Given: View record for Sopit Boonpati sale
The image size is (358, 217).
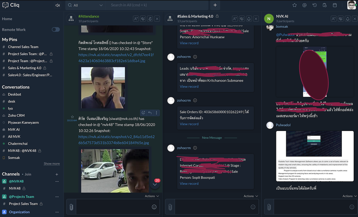Looking at the screenshot, I should (189, 184).
